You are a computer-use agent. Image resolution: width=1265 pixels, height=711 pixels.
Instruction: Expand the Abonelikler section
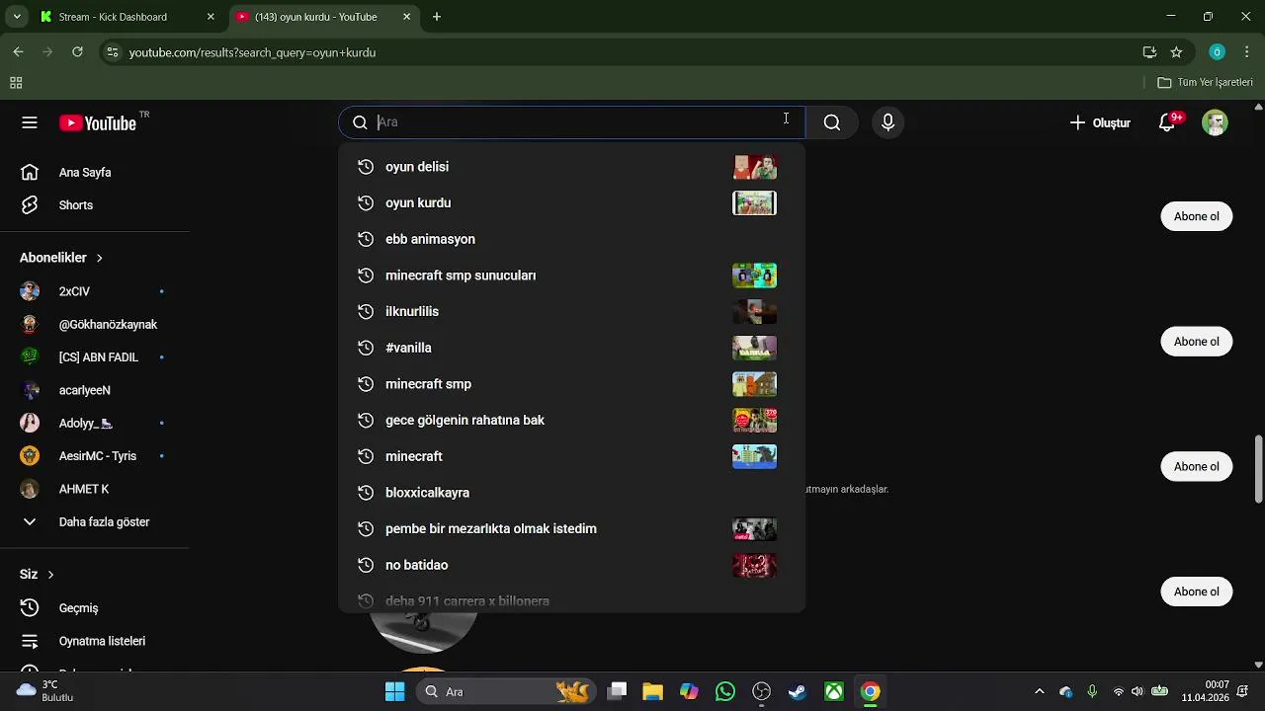(x=61, y=258)
